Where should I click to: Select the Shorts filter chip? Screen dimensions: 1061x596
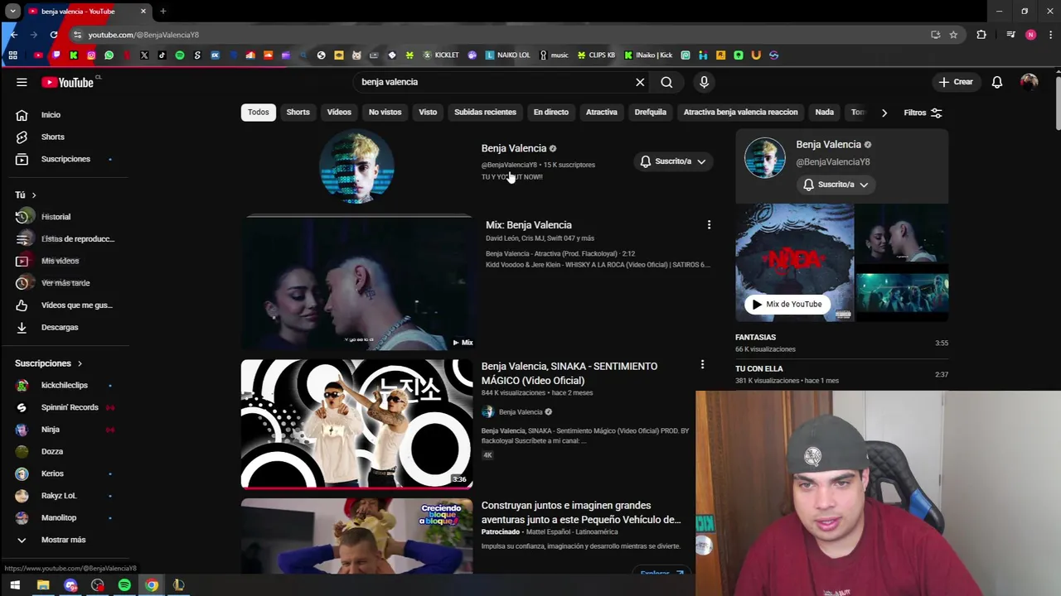tap(298, 113)
